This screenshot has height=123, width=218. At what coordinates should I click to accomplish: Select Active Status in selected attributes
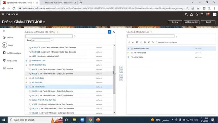(171, 57)
